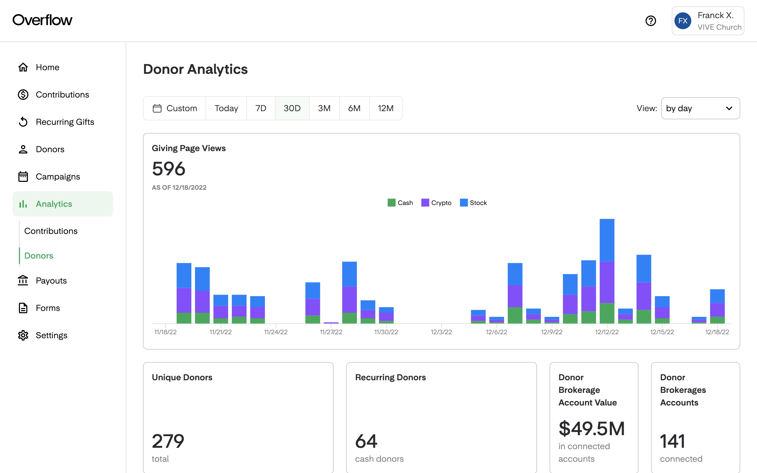Open the Custom date range picker
The height and width of the screenshot is (473, 757).
pos(175,108)
